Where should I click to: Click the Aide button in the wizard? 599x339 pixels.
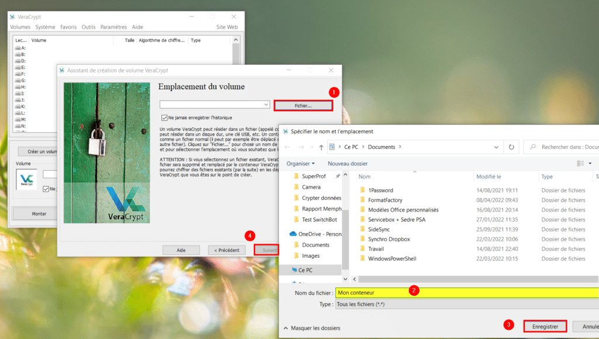pos(181,250)
